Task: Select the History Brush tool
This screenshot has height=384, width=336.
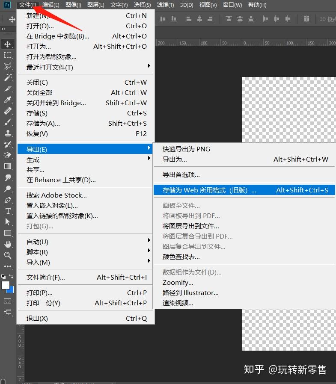Action: click(x=8, y=144)
